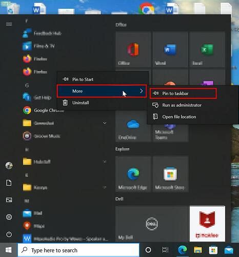Open the McAfee tile
The image size is (239, 257).
click(207, 224)
